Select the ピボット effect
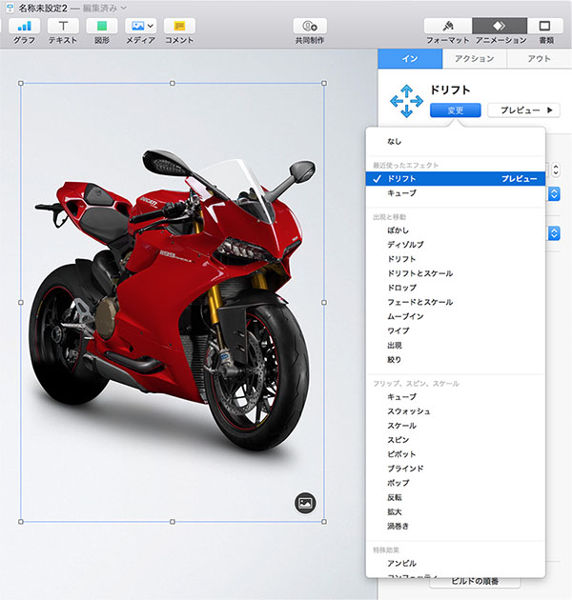572x600 pixels. click(456, 454)
